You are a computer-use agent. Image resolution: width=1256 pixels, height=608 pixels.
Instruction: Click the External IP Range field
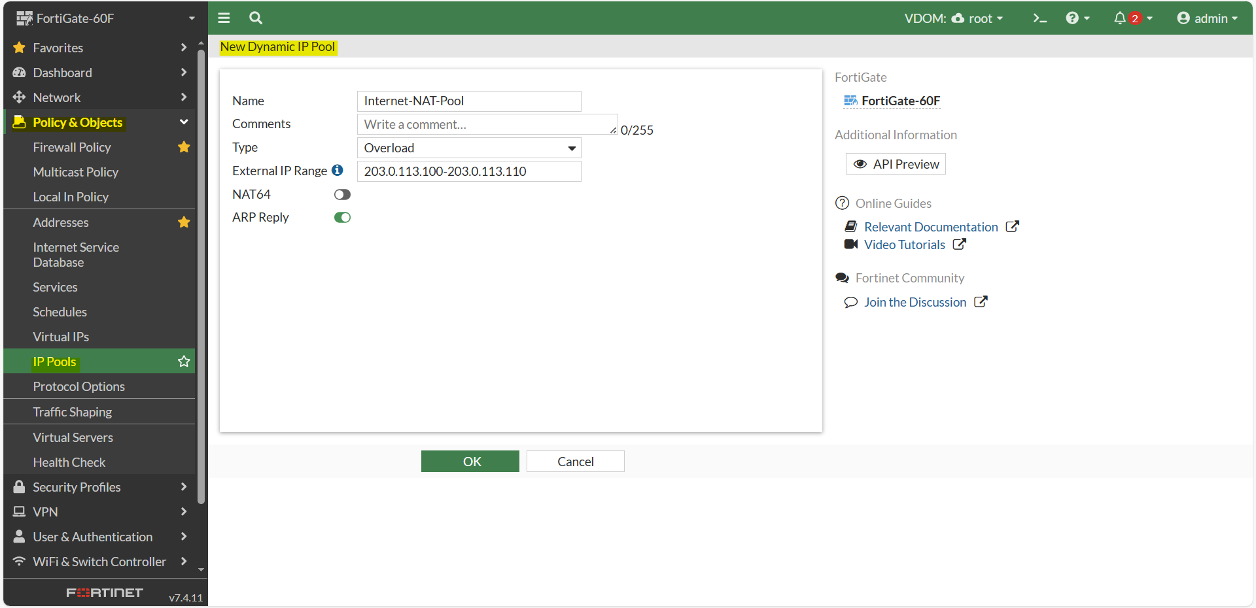click(469, 171)
